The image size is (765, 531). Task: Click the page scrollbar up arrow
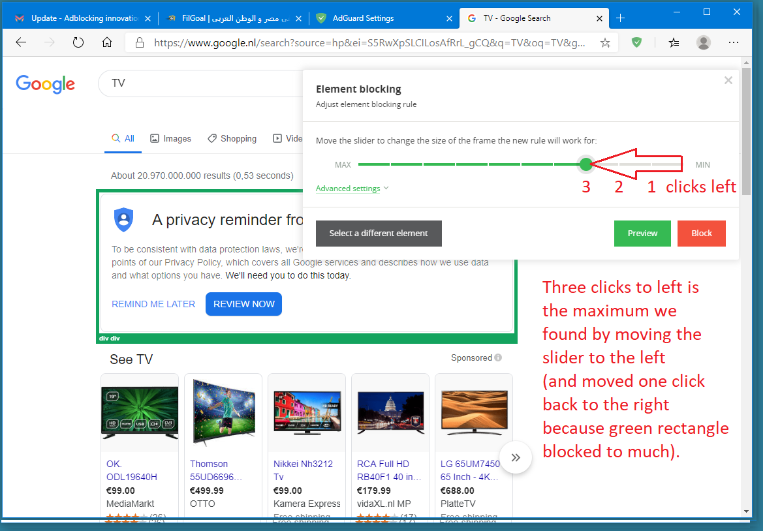click(x=746, y=63)
